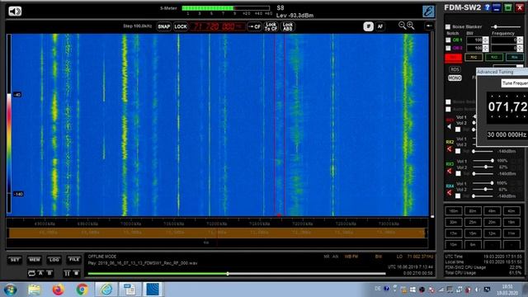Toggle the MONO button
Image resolution: width=528 pixels, height=297 pixels.
click(x=455, y=78)
